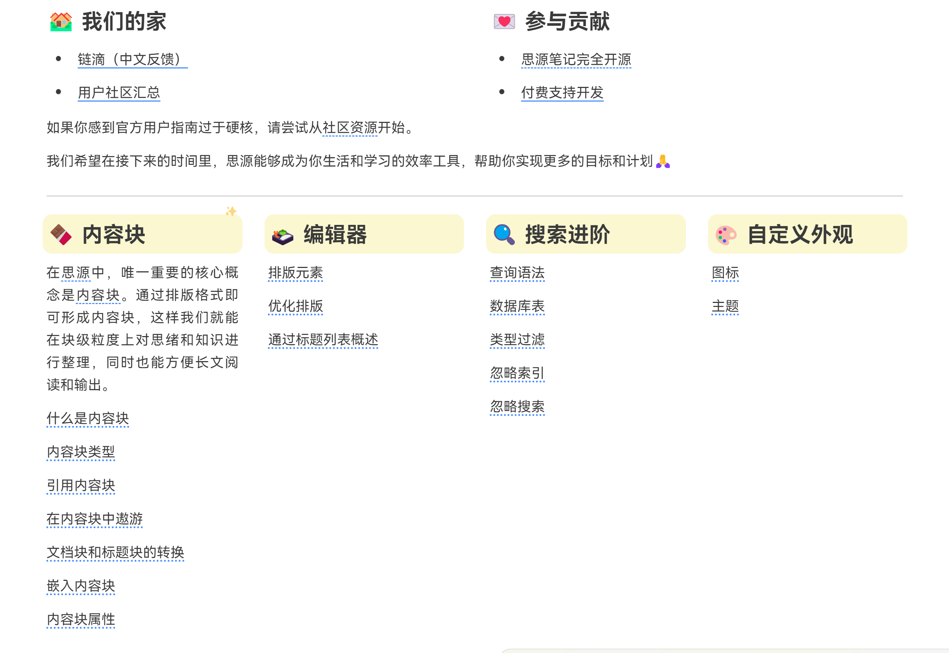
Task: Follow the 思源笔记完全开源 link
Action: point(576,60)
